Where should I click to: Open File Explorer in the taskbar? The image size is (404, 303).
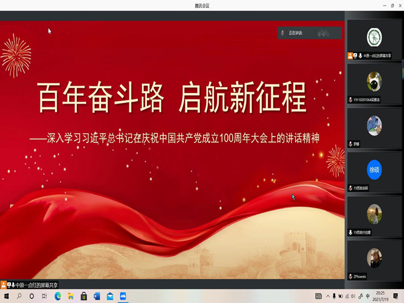click(70, 296)
